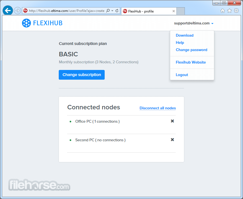Minimize the browser window
Viewport: 243px width, 199px height.
click(217, 3)
